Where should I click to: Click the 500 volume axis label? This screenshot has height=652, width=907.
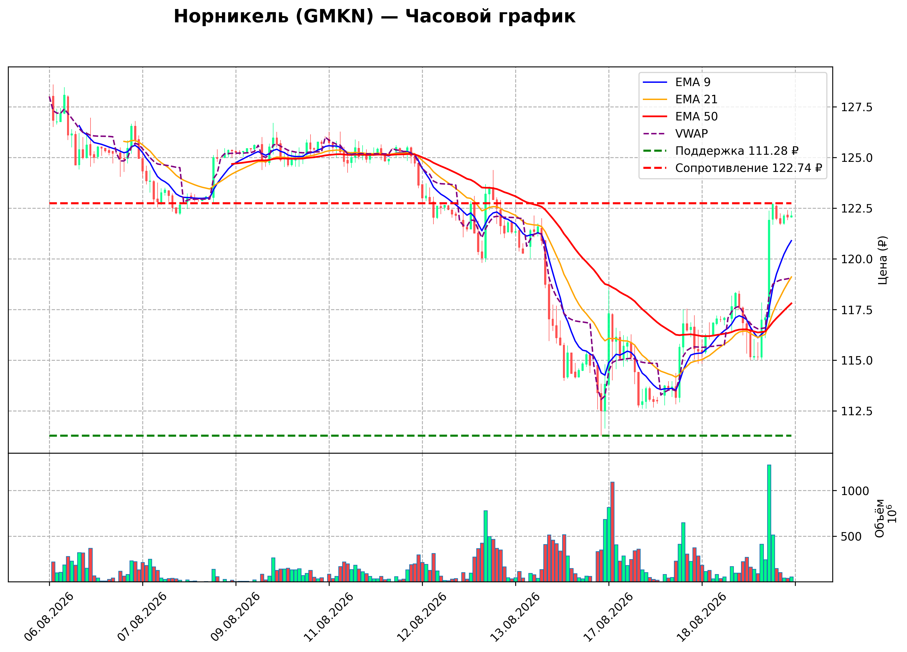(851, 537)
